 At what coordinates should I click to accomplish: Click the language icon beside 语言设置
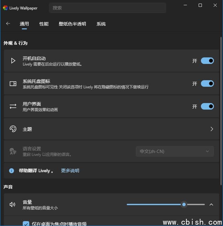pyautogui.click(x=13, y=151)
